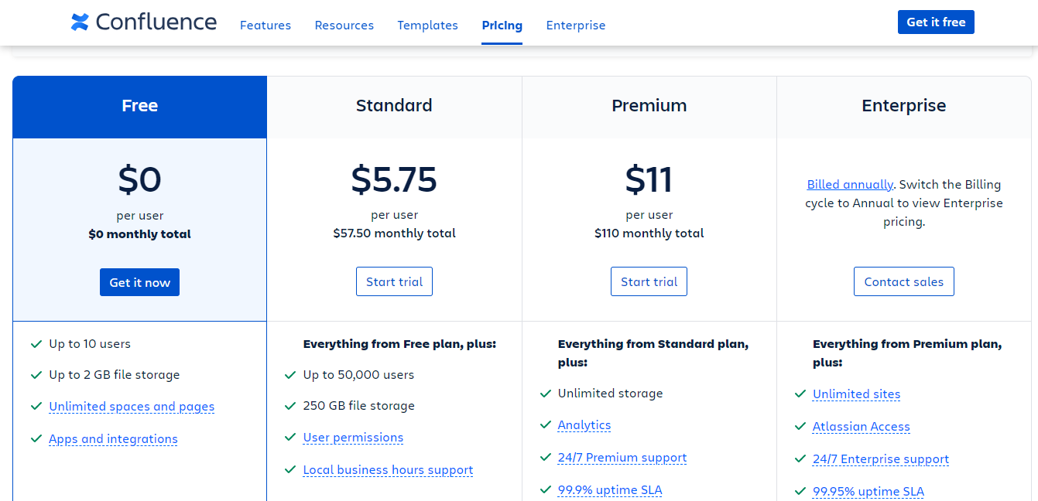Click Local business hours support link
This screenshot has width=1038, height=501.
point(388,470)
